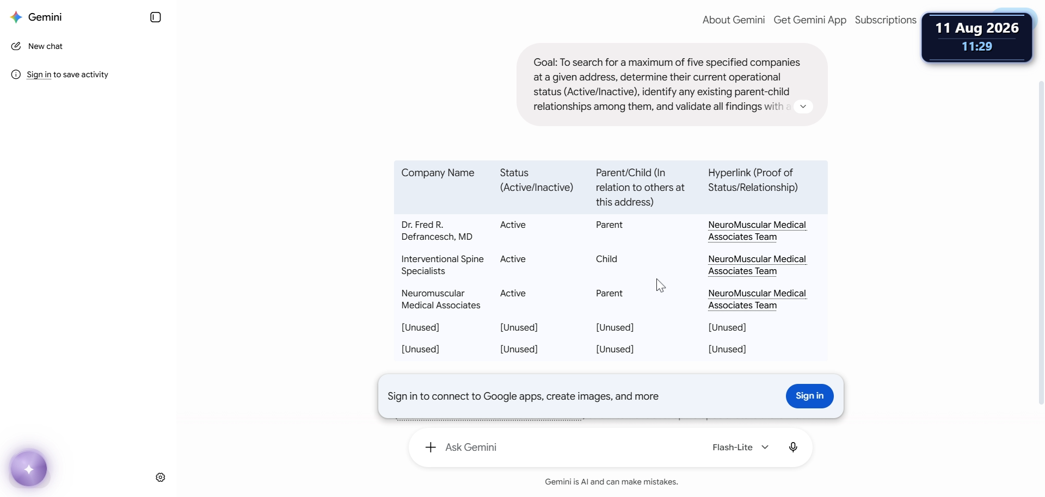This screenshot has width=1045, height=497.
Task: Open Get Gemini App menu item
Action: (x=810, y=20)
